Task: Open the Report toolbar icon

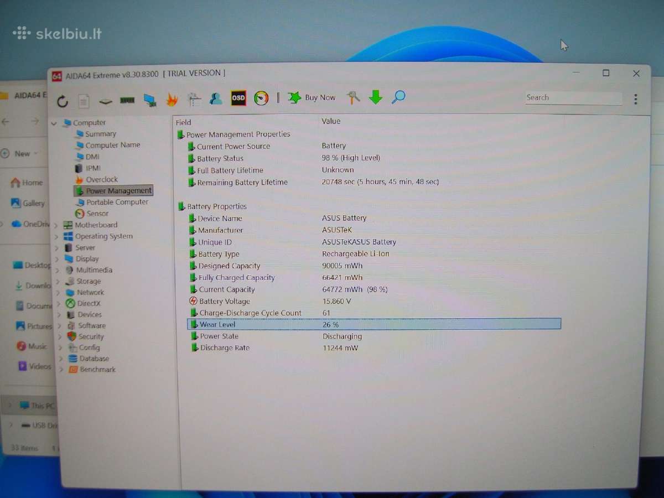Action: pos(84,101)
